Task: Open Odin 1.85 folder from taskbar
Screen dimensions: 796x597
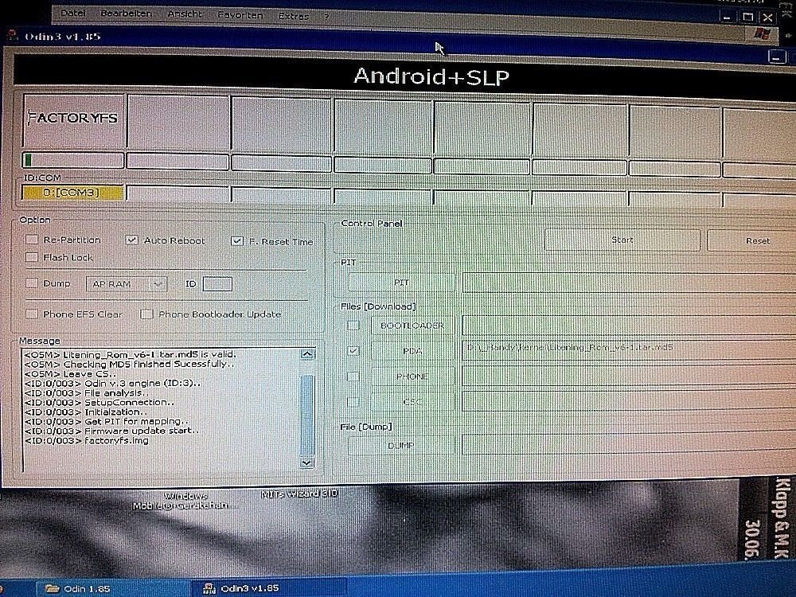Action: 79,588
